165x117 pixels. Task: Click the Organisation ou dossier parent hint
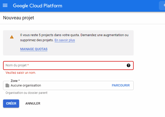tap(27, 93)
